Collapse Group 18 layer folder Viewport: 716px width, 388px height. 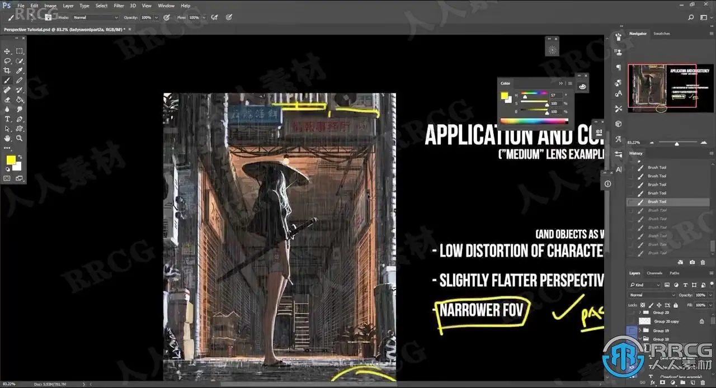pos(640,339)
